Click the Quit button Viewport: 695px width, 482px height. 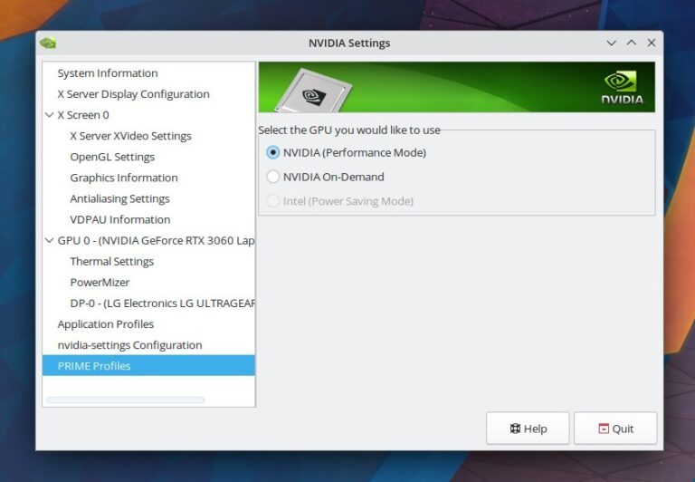coord(615,429)
